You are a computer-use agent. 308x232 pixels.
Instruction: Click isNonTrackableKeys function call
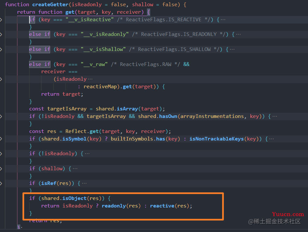point(216,139)
